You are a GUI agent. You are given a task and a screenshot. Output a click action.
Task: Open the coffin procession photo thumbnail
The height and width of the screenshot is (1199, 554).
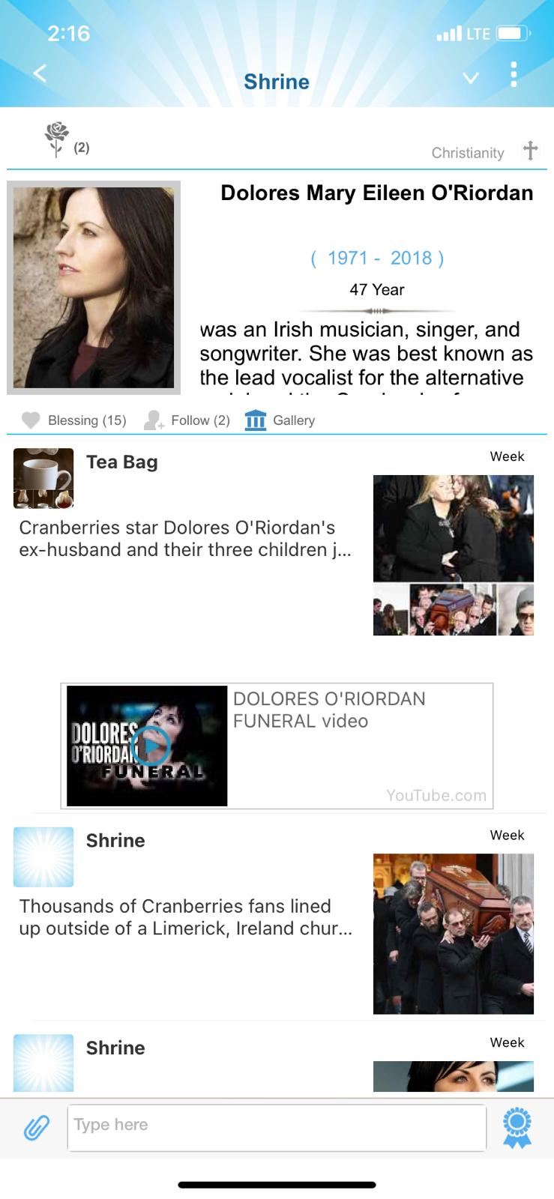coord(454,934)
